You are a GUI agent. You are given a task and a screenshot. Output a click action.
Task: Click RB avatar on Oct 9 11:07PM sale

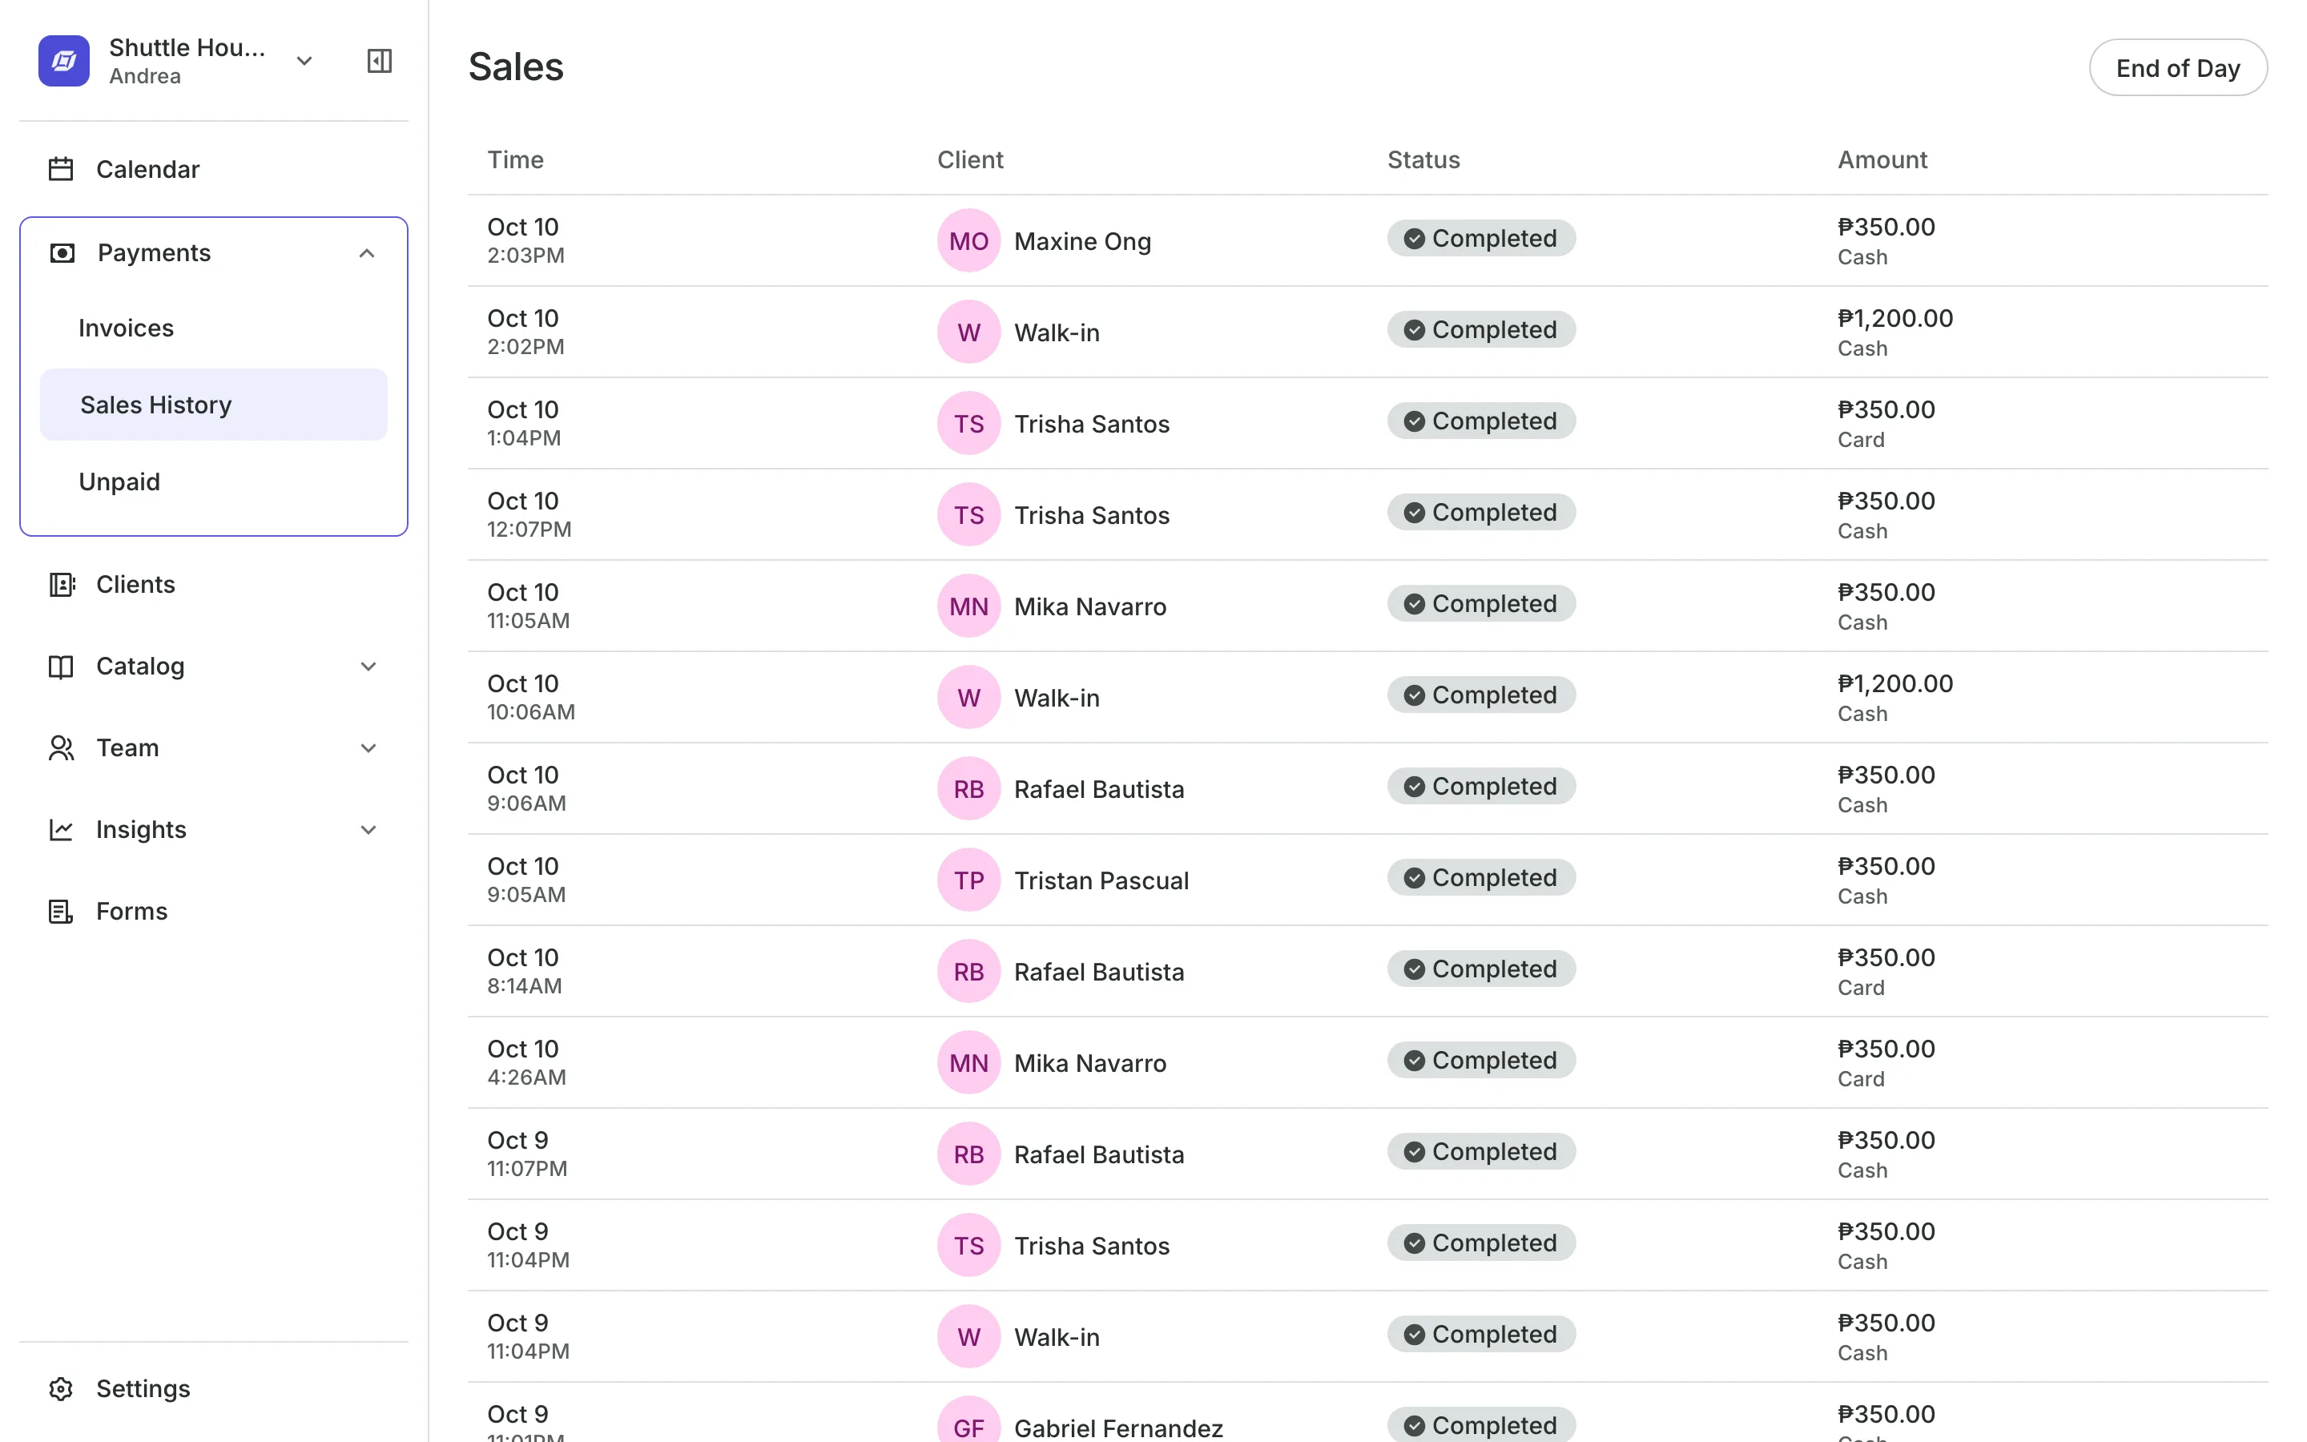(968, 1154)
